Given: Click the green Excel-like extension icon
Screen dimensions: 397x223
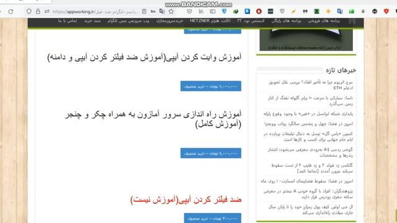Looking at the screenshot, I should point(317,11).
